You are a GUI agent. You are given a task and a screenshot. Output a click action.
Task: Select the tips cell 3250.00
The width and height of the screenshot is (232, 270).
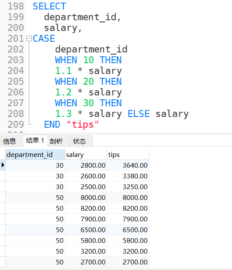click(128, 187)
